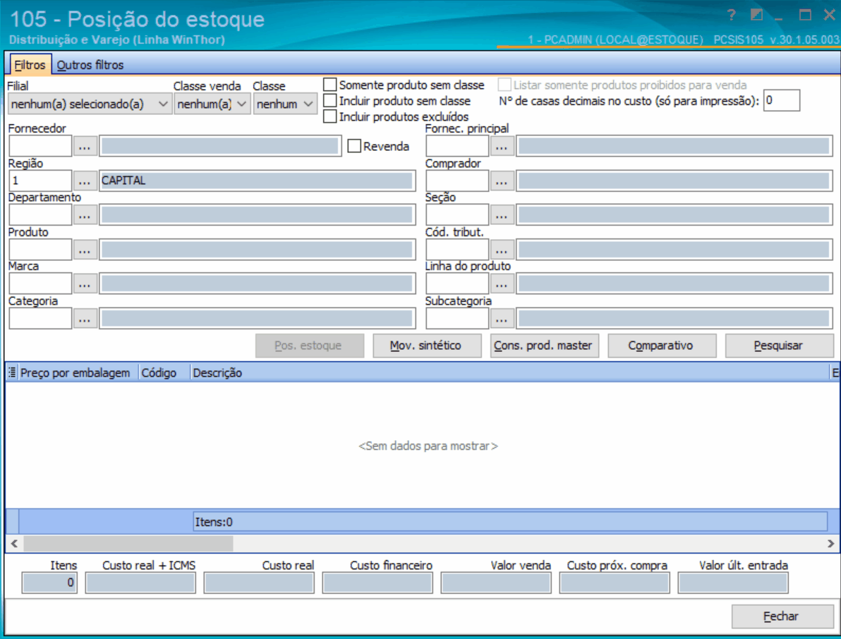
Task: Focus the Cód. tribut. code input
Action: pos(457,250)
